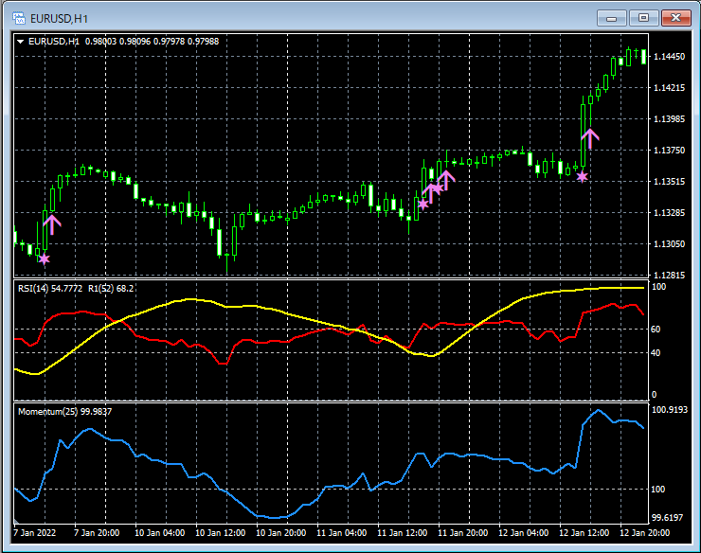Click the earliest pink star marker
Screen dimensions: 701x553
44,259
